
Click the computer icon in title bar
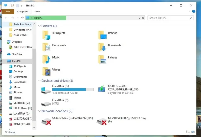5,5
